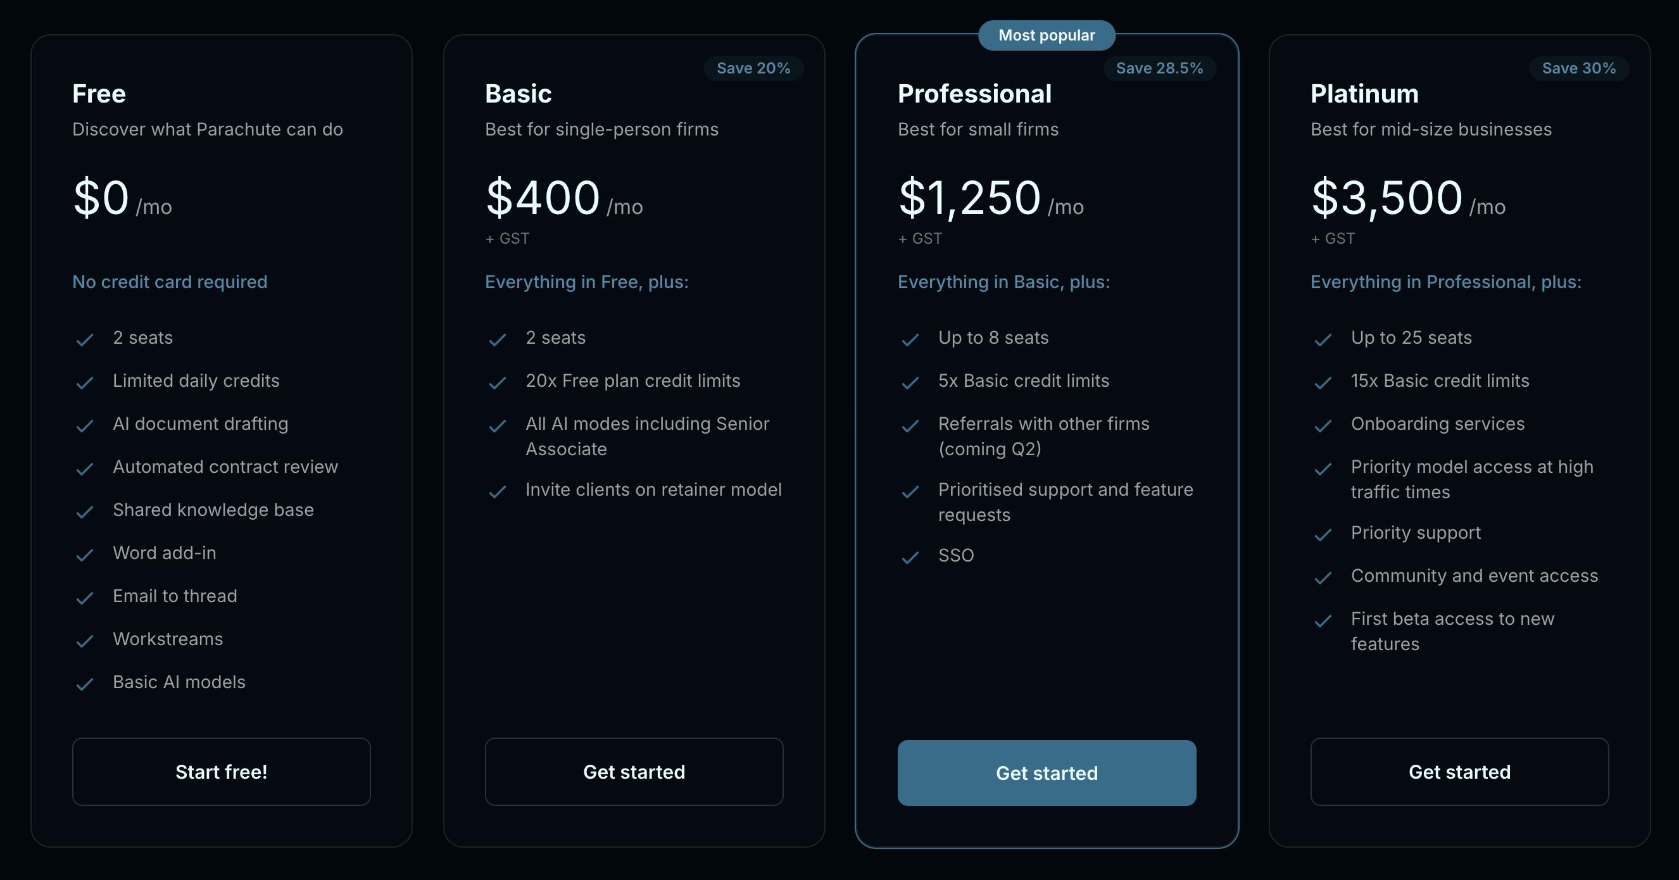Click checkmark beside Community and event access
The image size is (1679, 880).
pos(1323,577)
